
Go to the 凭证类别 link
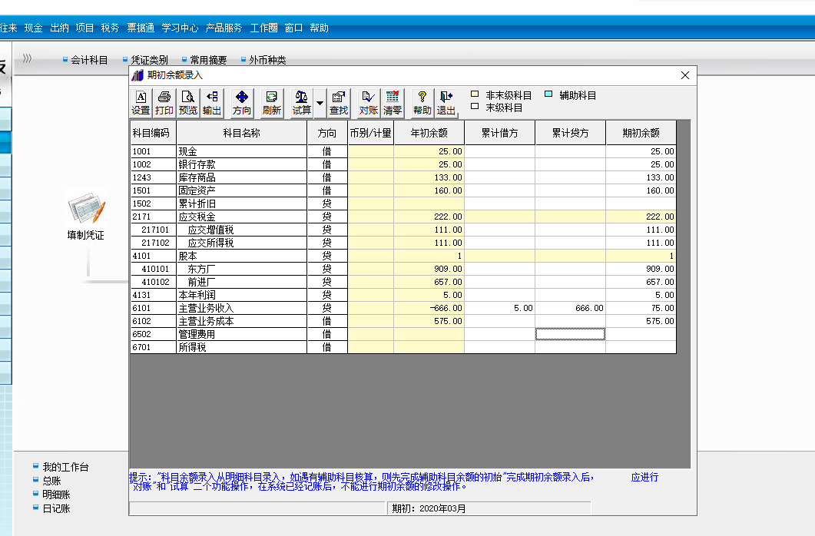point(149,60)
